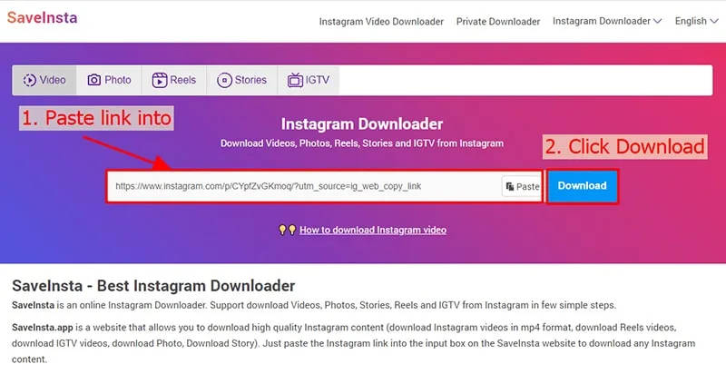Open Private Downloader page
Viewport: 726px width, 374px height.
tap(498, 22)
